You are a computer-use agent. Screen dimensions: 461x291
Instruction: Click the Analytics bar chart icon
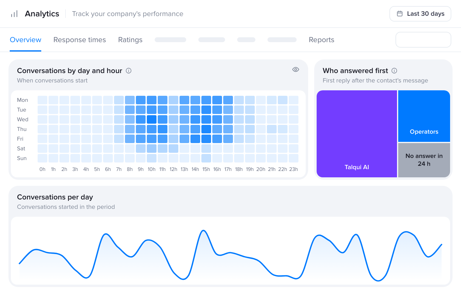click(x=14, y=14)
